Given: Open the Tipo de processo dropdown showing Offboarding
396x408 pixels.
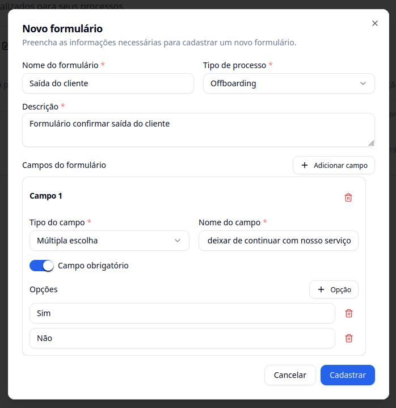Looking at the screenshot, I should tap(289, 83).
